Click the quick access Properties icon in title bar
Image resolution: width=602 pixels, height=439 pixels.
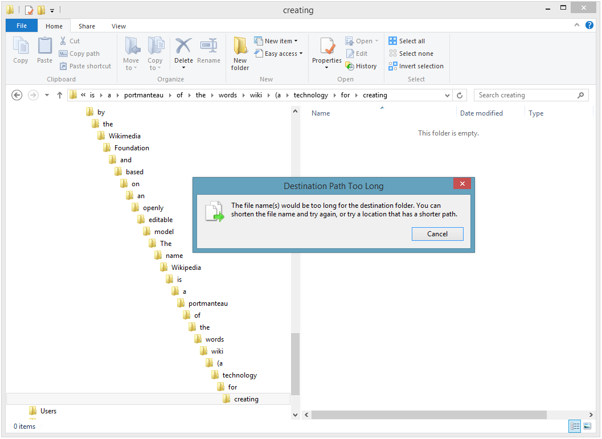(x=29, y=10)
